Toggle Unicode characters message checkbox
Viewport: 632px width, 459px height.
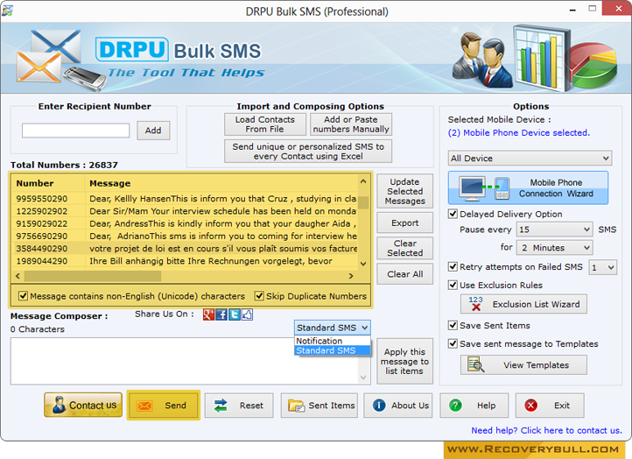[x=23, y=296]
